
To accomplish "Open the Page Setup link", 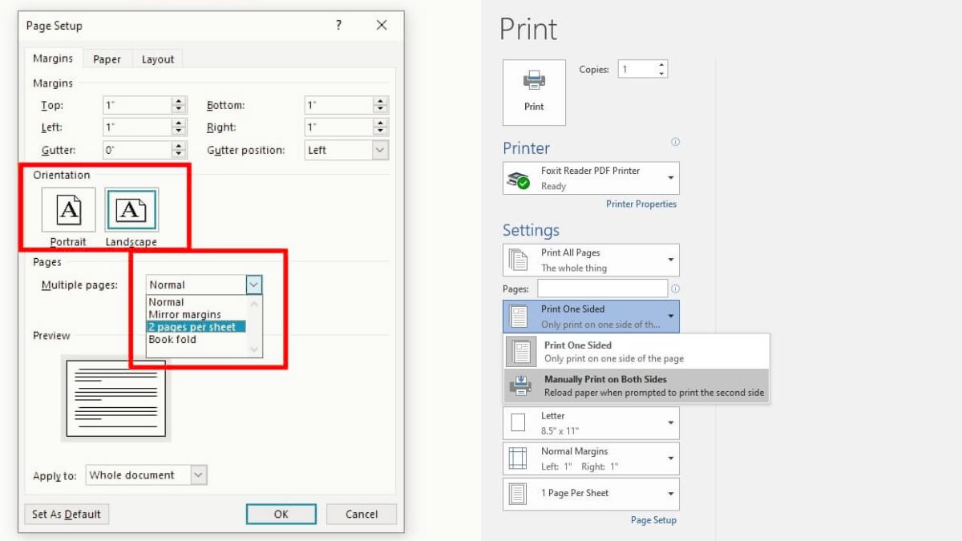I will [653, 520].
